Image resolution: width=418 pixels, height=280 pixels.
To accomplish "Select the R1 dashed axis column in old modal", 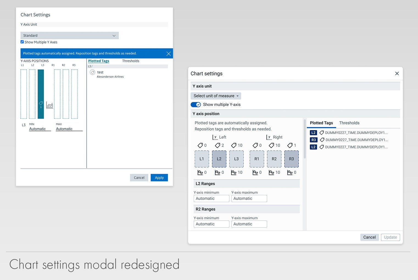I will 57,94.
